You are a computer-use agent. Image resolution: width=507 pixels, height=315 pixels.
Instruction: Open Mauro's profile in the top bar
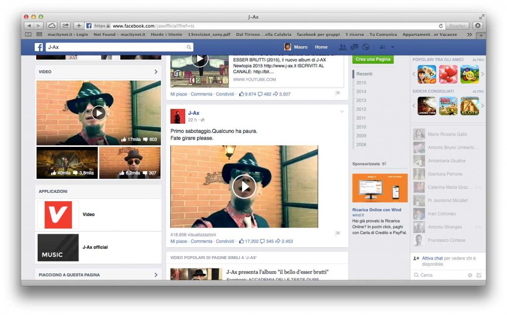pos(296,47)
